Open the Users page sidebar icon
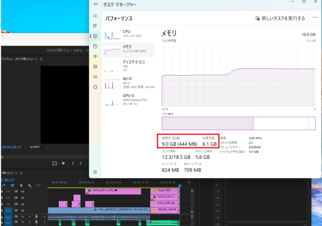 95,66
